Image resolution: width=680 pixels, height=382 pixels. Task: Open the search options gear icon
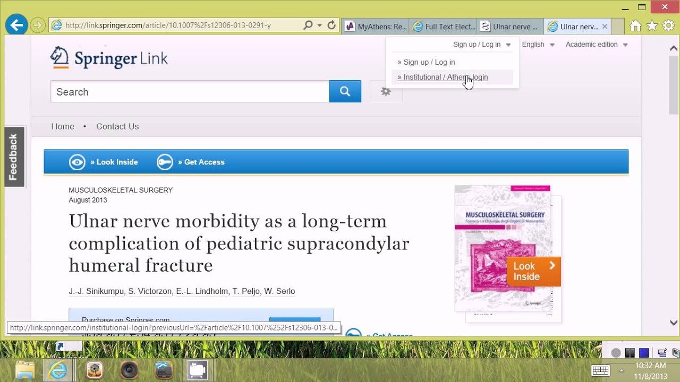(386, 92)
